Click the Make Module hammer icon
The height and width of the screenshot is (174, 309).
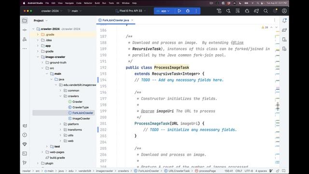[219, 11]
